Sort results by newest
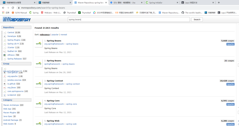Image resolution: width=239 pixels, height=126 pixels. click(64, 35)
